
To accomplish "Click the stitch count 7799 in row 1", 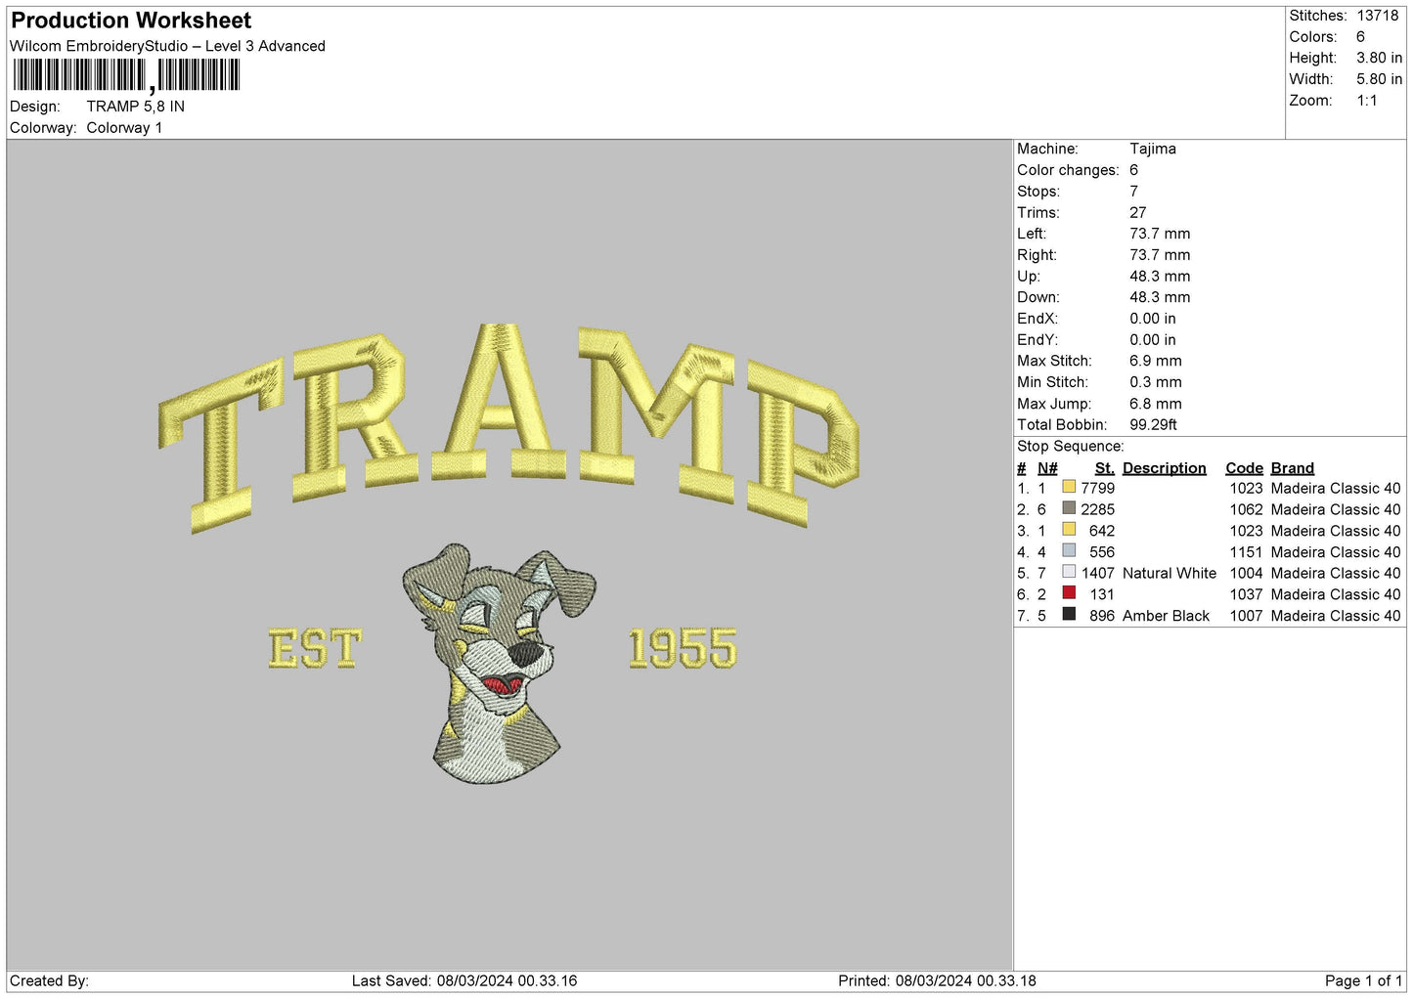I will pyautogui.click(x=1097, y=488).
